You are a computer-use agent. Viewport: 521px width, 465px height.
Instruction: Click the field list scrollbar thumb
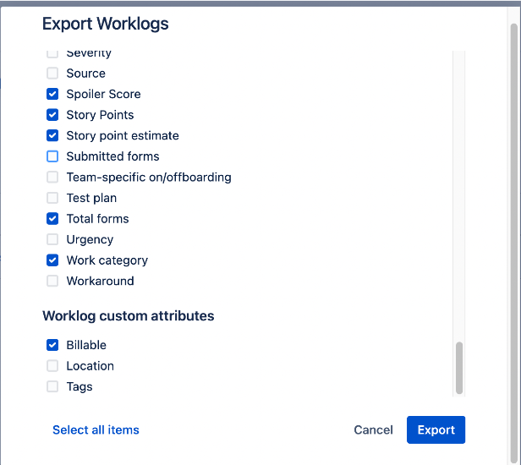pos(459,368)
